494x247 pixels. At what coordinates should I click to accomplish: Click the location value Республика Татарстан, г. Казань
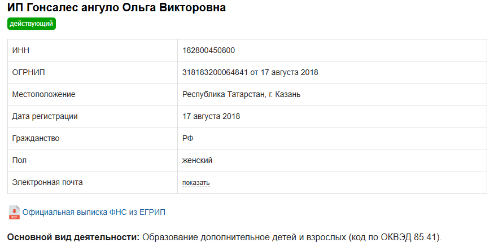pos(241,94)
